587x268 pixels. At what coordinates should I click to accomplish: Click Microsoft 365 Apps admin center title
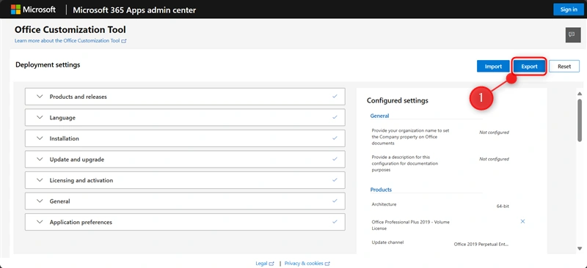[134, 10]
